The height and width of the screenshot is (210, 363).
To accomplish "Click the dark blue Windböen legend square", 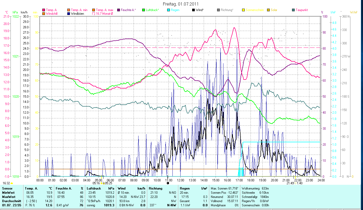I will [x=69, y=14].
